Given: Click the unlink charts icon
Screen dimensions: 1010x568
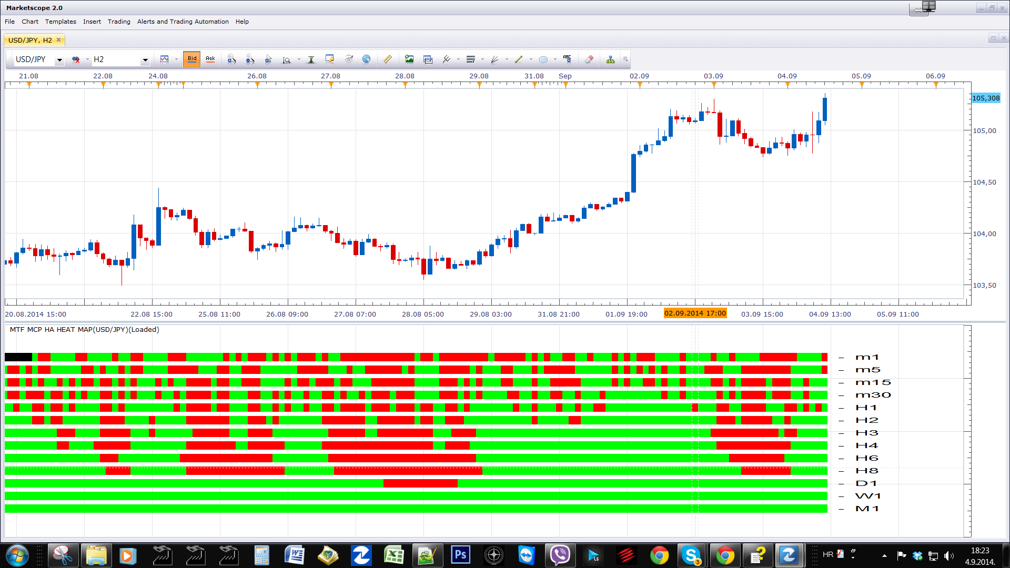Looking at the screenshot, I should 76,59.
